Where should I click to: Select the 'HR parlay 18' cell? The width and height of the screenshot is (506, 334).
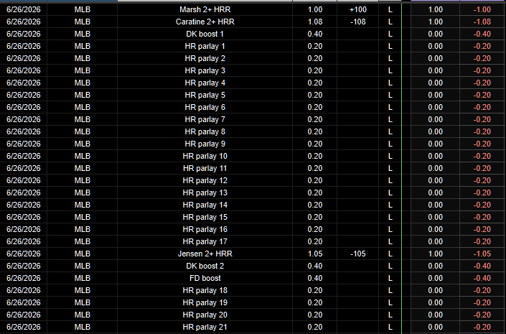205,290
